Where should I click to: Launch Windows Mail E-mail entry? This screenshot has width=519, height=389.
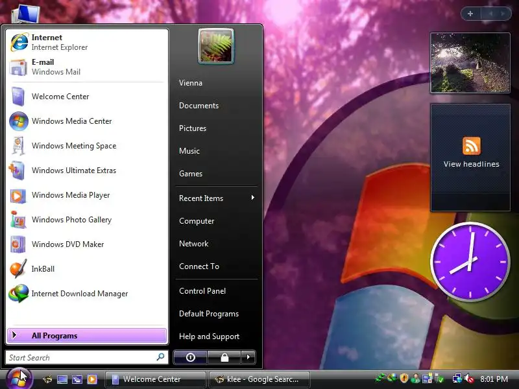tap(87, 67)
